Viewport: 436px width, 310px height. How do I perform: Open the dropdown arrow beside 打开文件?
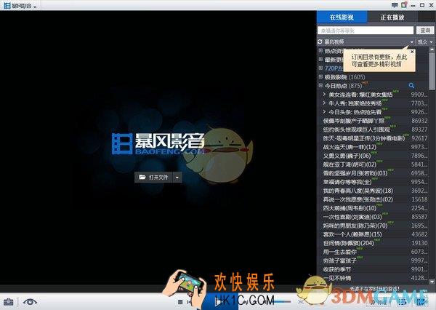[x=177, y=178]
